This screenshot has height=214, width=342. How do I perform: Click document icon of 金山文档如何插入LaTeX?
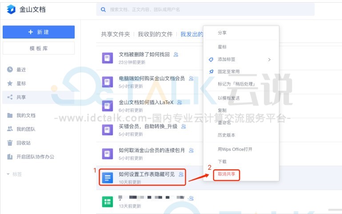pyautogui.click(x=107, y=106)
